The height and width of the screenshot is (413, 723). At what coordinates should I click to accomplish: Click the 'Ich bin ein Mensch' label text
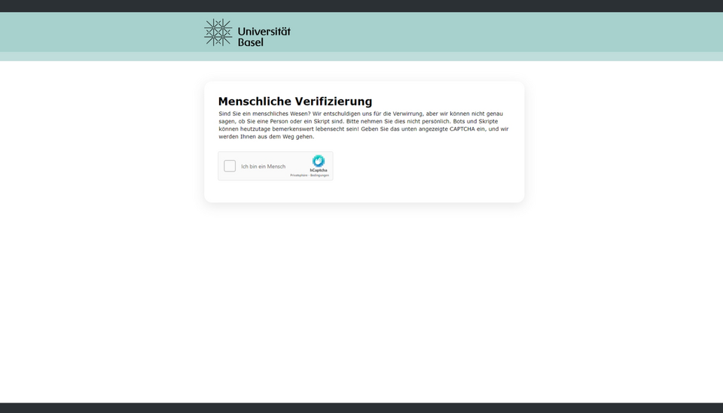click(x=263, y=166)
